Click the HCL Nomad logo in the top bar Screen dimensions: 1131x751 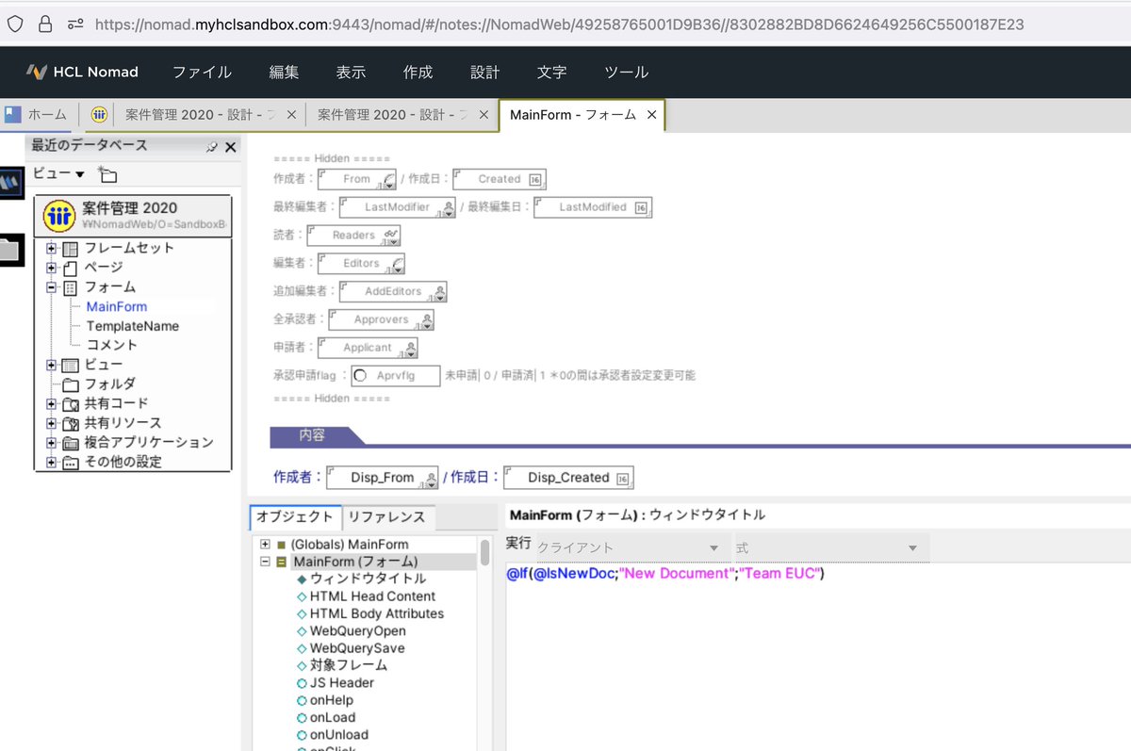pyautogui.click(x=36, y=72)
